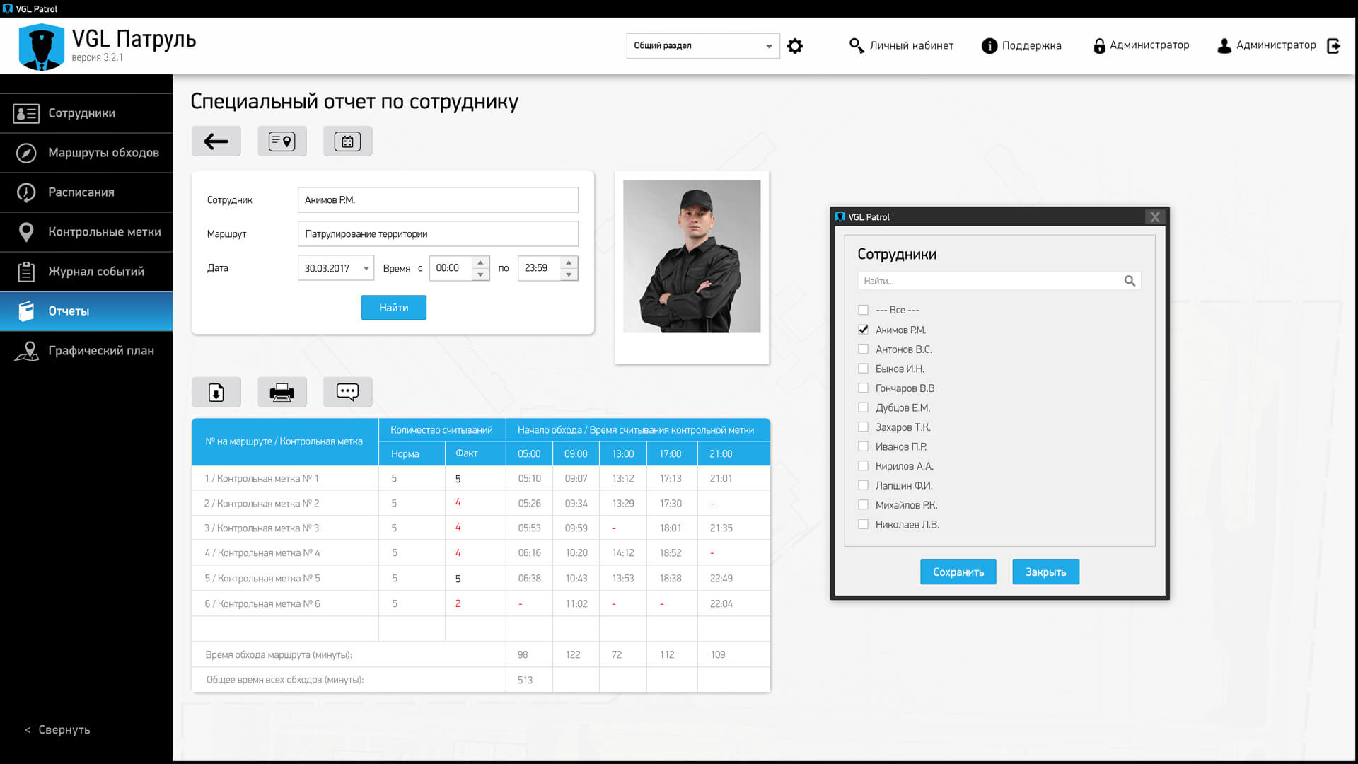
Task: Check Быков И.Н. checkbox
Action: [x=863, y=369]
